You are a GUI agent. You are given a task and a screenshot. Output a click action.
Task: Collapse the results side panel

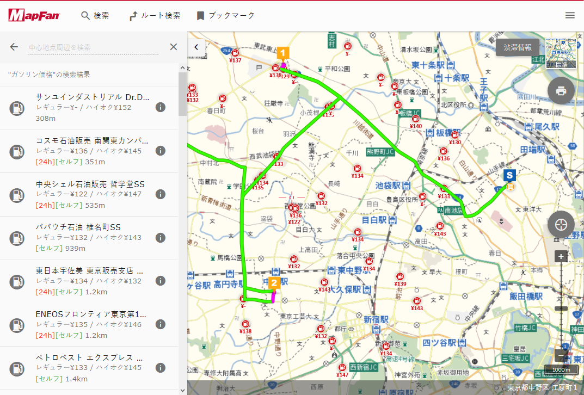coord(196,47)
